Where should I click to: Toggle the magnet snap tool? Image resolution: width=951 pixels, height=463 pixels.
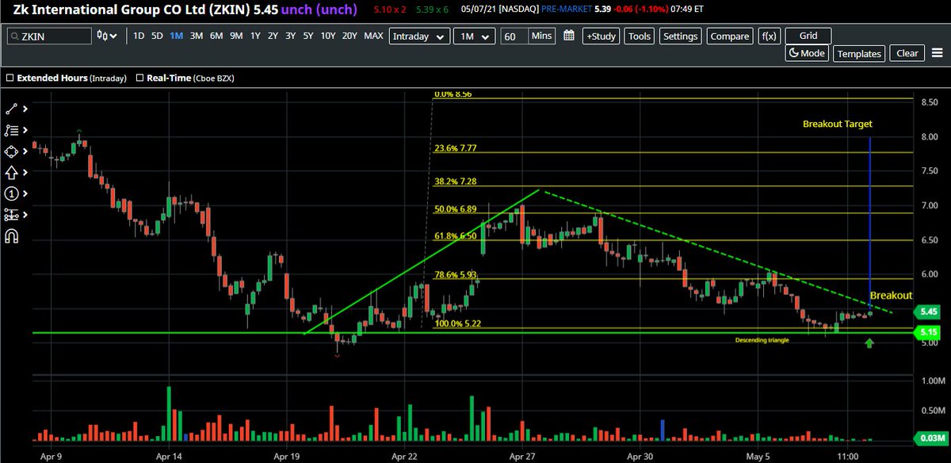pyautogui.click(x=11, y=235)
